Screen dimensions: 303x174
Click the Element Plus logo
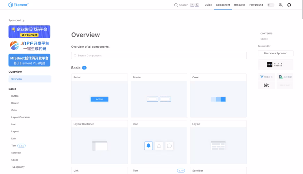pos(18,5)
